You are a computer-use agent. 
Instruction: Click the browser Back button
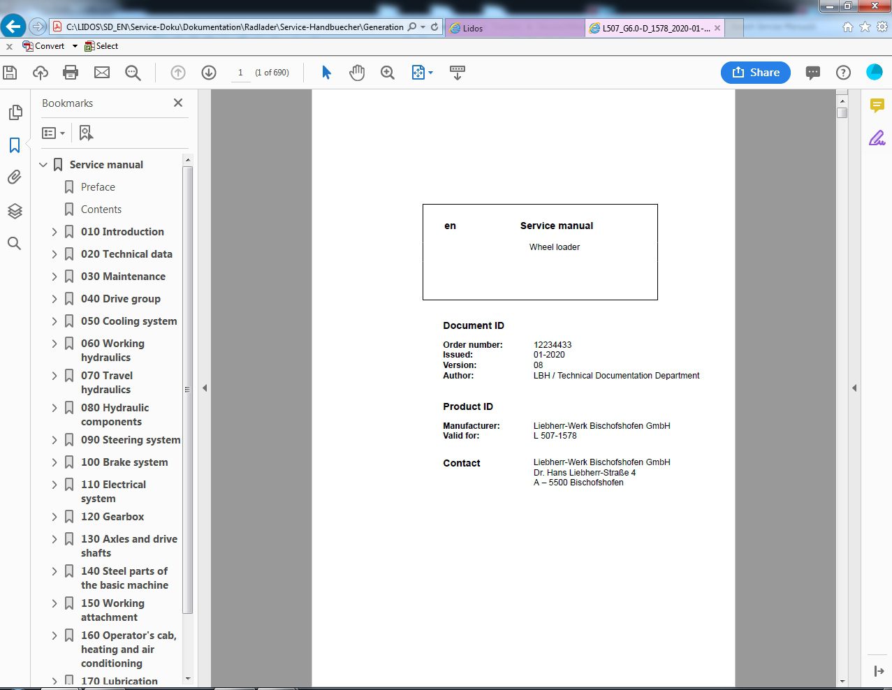pos(13,27)
